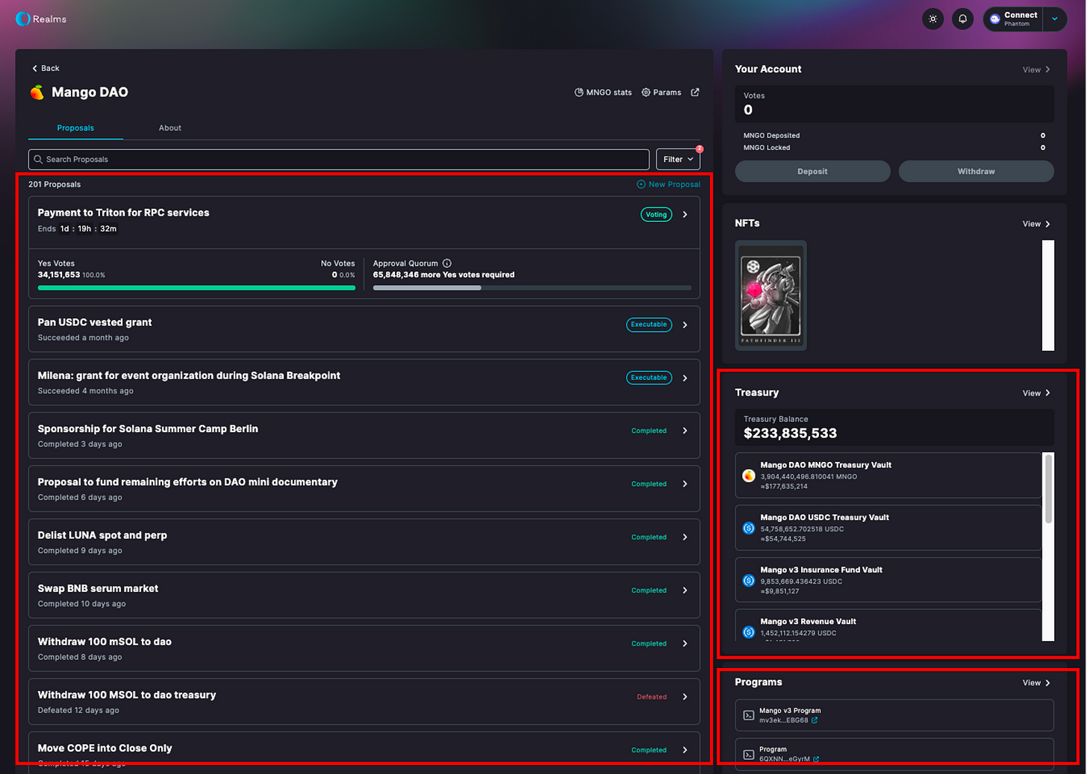Select Mango v3 Revenue Vault
The height and width of the screenshot is (774, 1087).
coord(888,625)
